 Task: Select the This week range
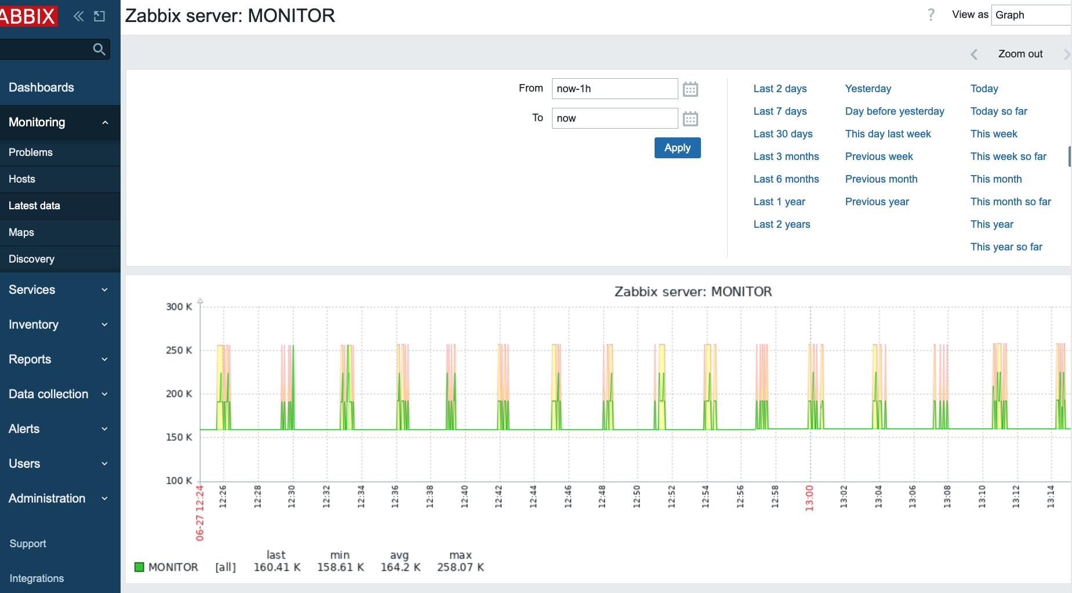994,134
